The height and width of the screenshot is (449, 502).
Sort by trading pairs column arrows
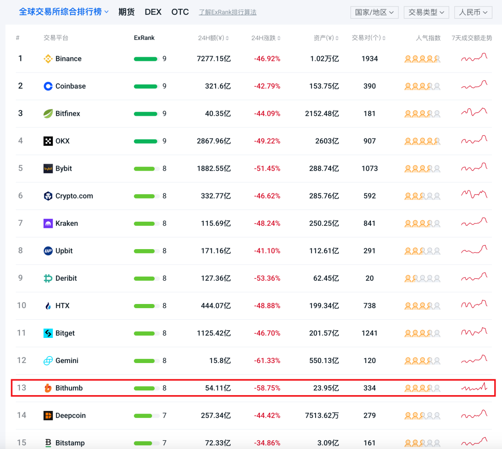384,38
